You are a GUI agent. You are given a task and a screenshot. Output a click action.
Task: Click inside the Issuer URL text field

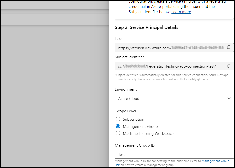(x=170, y=48)
